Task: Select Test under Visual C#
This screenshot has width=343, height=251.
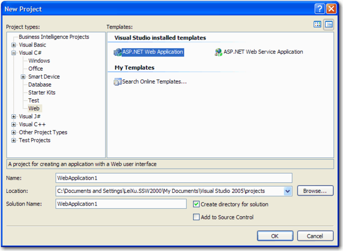Action: (x=33, y=100)
